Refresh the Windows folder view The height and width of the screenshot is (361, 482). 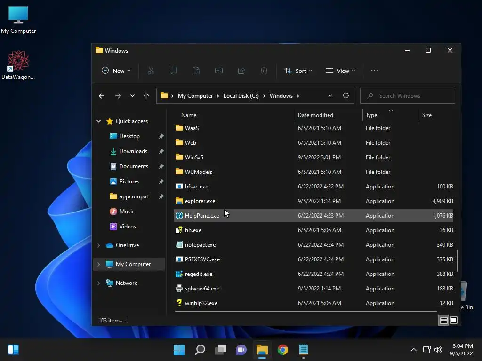tap(346, 95)
